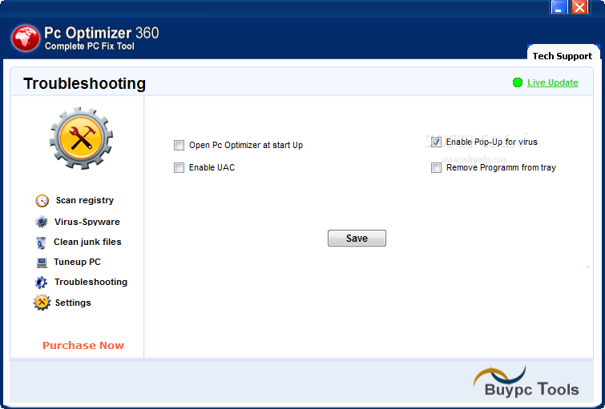Close the Pc Optimizer window
Image resolution: width=605 pixels, height=409 pixels.
click(579, 7)
